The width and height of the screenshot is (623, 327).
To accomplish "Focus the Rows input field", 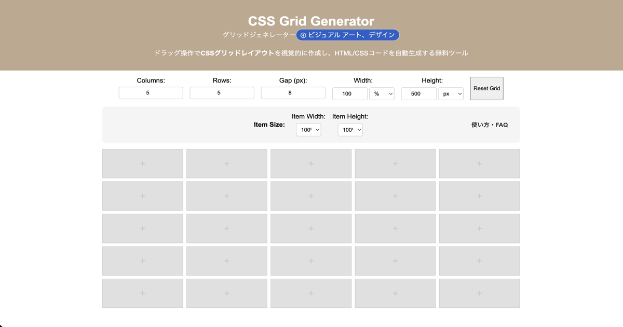I will pyautogui.click(x=222, y=93).
